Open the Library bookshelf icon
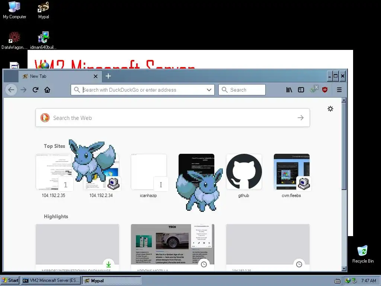 click(289, 90)
